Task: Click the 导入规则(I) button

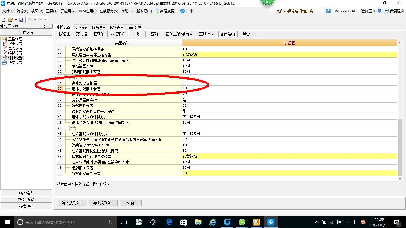Action: tap(72, 203)
